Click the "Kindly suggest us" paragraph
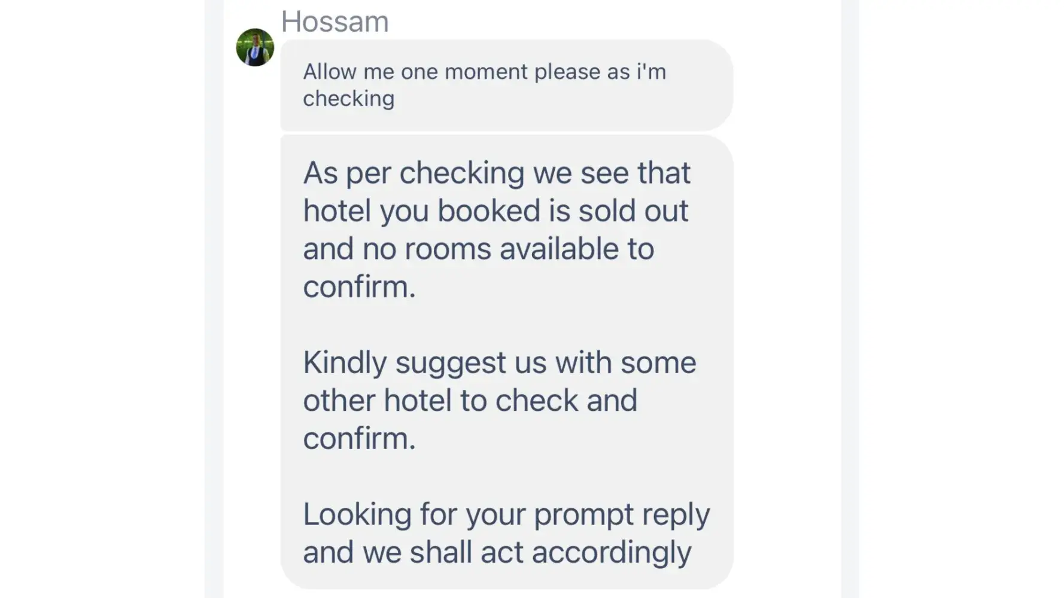This screenshot has width=1064, height=598. click(x=499, y=399)
